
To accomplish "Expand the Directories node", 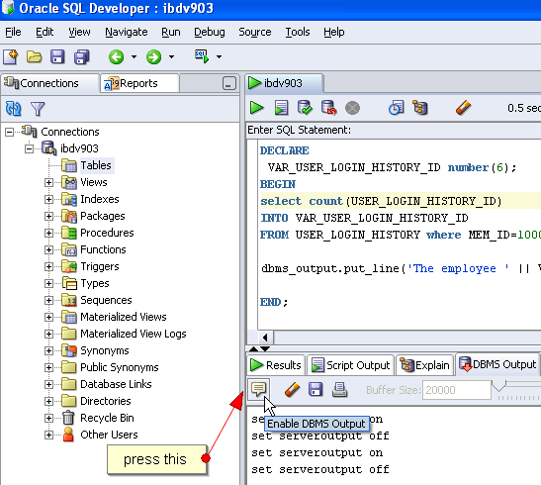I will [48, 402].
